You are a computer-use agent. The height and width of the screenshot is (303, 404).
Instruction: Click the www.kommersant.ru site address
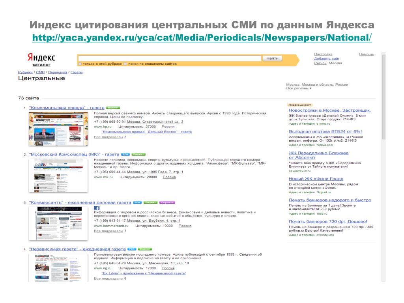click(x=111, y=226)
